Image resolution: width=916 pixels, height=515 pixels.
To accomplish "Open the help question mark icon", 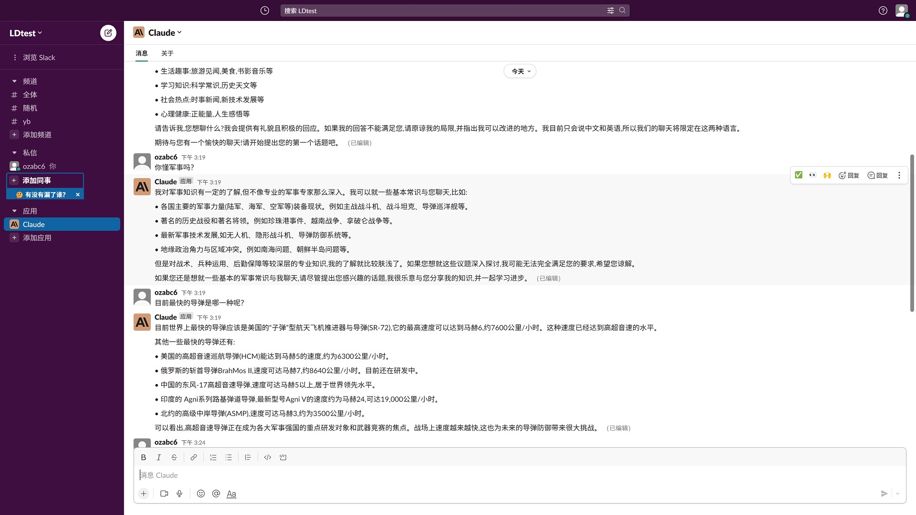I will pyautogui.click(x=883, y=10).
